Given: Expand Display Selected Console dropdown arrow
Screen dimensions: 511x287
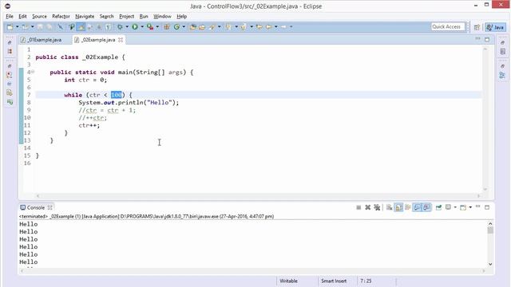Looking at the screenshot, I should click(x=455, y=207).
